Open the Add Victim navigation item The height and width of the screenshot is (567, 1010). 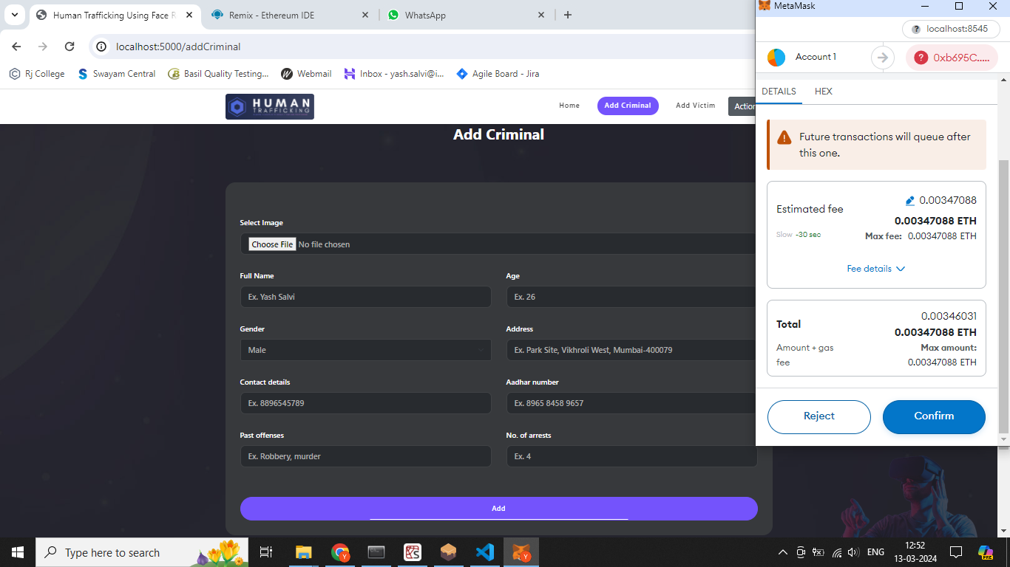695,106
